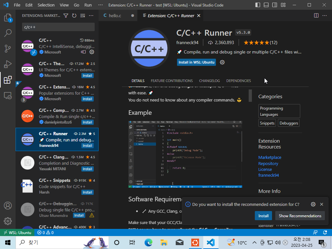Switch to the Feature Contributions tab
Screen dimensions: 332x249
(172, 81)
